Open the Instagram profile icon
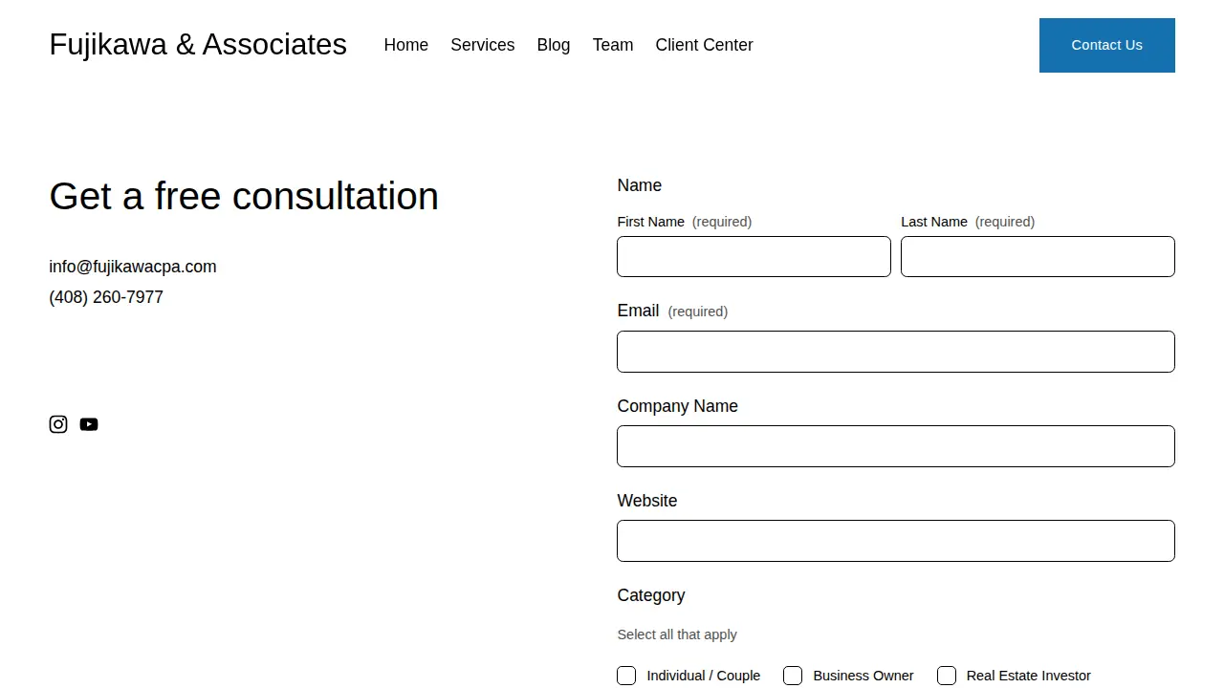Viewport: 1224px width, 688px height. (x=58, y=424)
